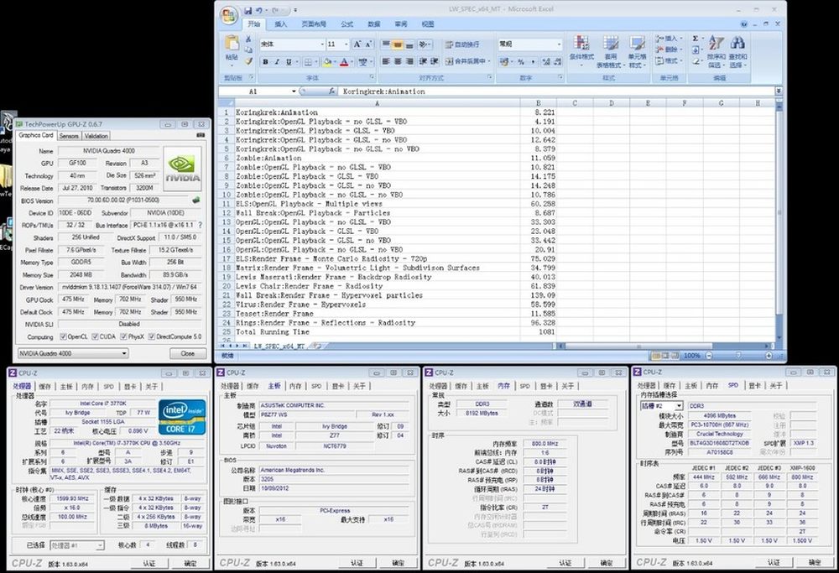
Task: Cut selection with scissors icon
Action: click(x=248, y=39)
